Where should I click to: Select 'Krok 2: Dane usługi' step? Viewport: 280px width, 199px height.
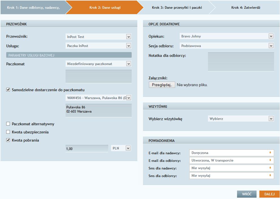(x=105, y=8)
